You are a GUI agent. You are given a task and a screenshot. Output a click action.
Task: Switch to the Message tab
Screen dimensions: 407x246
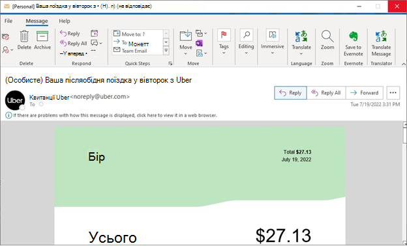[37, 21]
